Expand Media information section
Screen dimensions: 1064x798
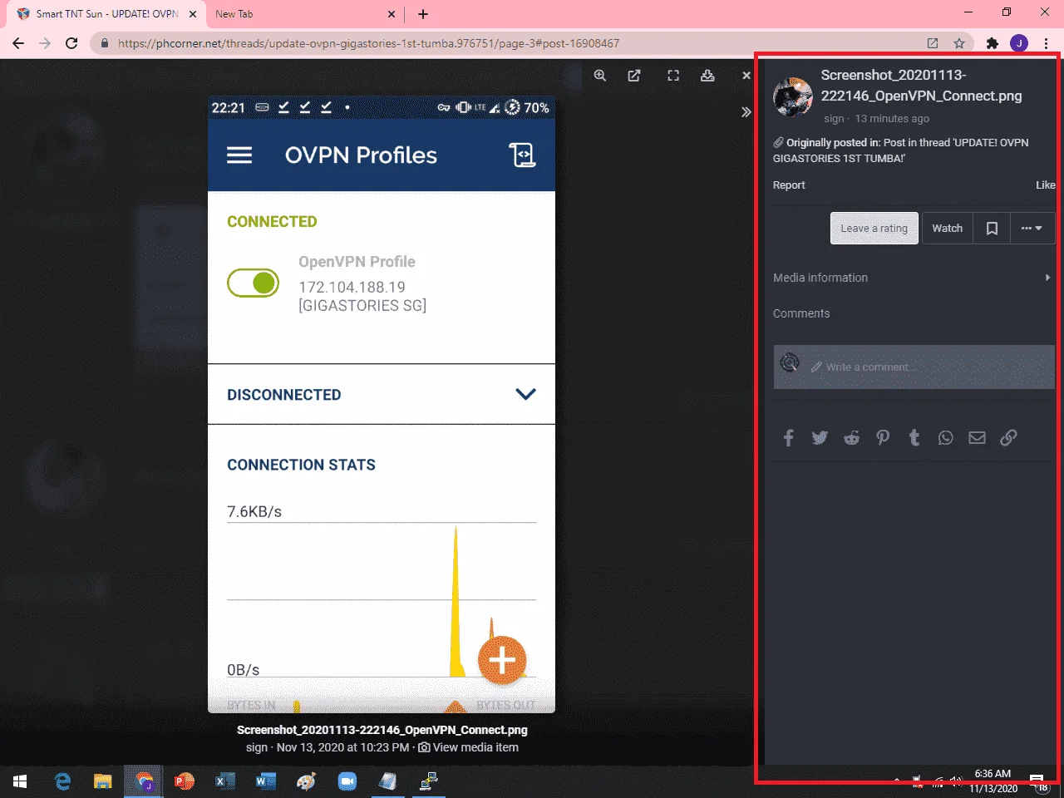tap(912, 278)
